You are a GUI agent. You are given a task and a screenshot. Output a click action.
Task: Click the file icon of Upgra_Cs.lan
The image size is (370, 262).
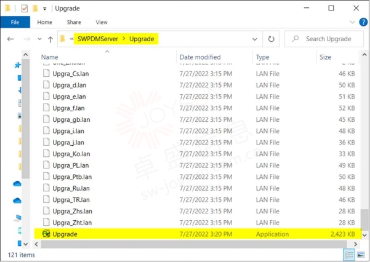(46, 73)
